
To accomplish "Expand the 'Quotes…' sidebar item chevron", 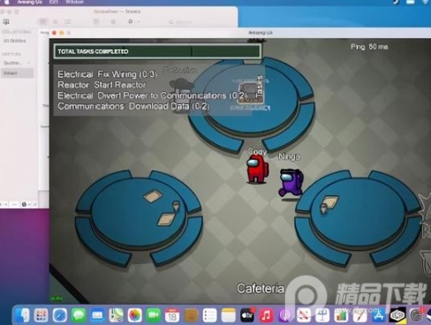I will click(29, 63).
